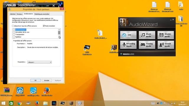The image size is (189, 106).
Task: Select the ASUS SonicMaster desktop shortcut
Action: pyautogui.click(x=87, y=50)
